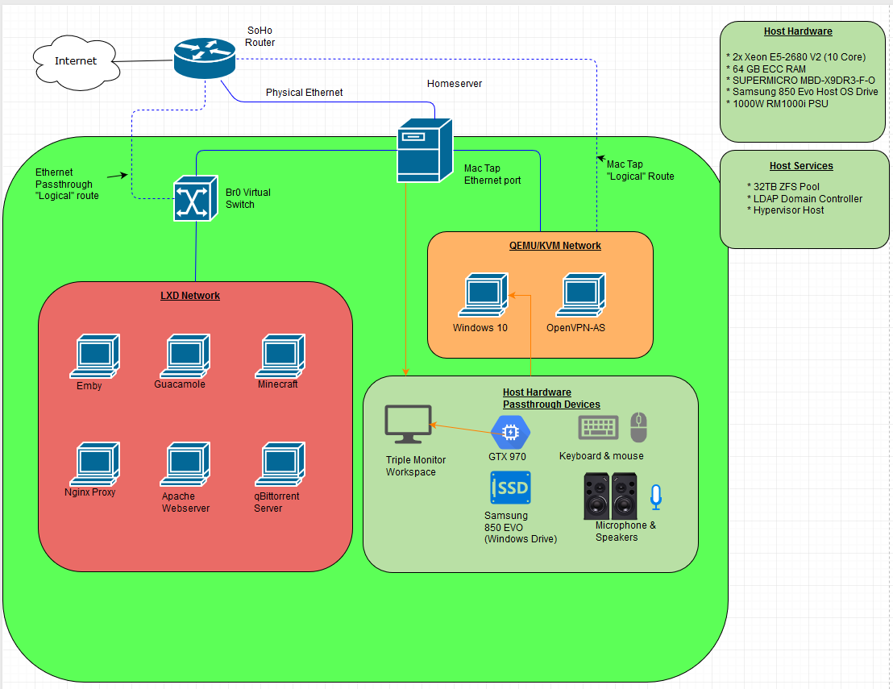Select the Windows 10 computer icon
This screenshot has height=689, width=893.
(485, 296)
